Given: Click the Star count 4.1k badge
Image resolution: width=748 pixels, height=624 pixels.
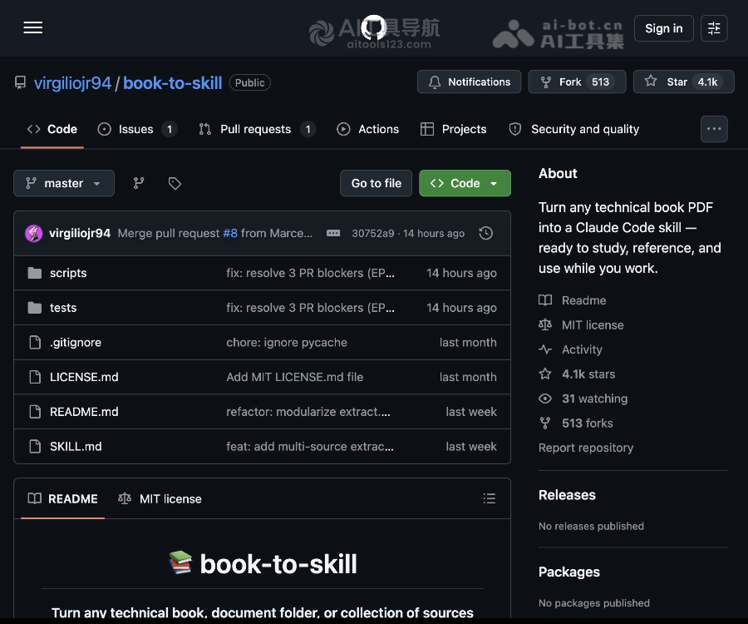Looking at the screenshot, I should [x=707, y=82].
